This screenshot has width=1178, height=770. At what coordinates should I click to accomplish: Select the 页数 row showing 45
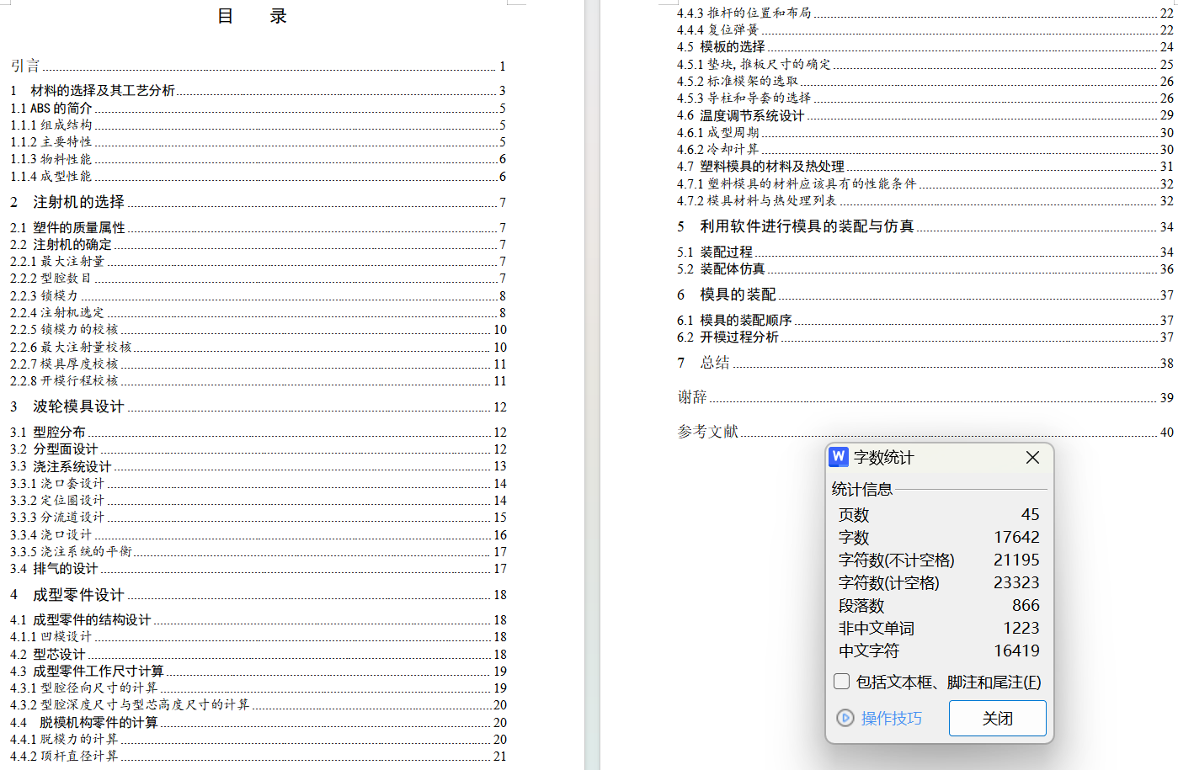939,514
